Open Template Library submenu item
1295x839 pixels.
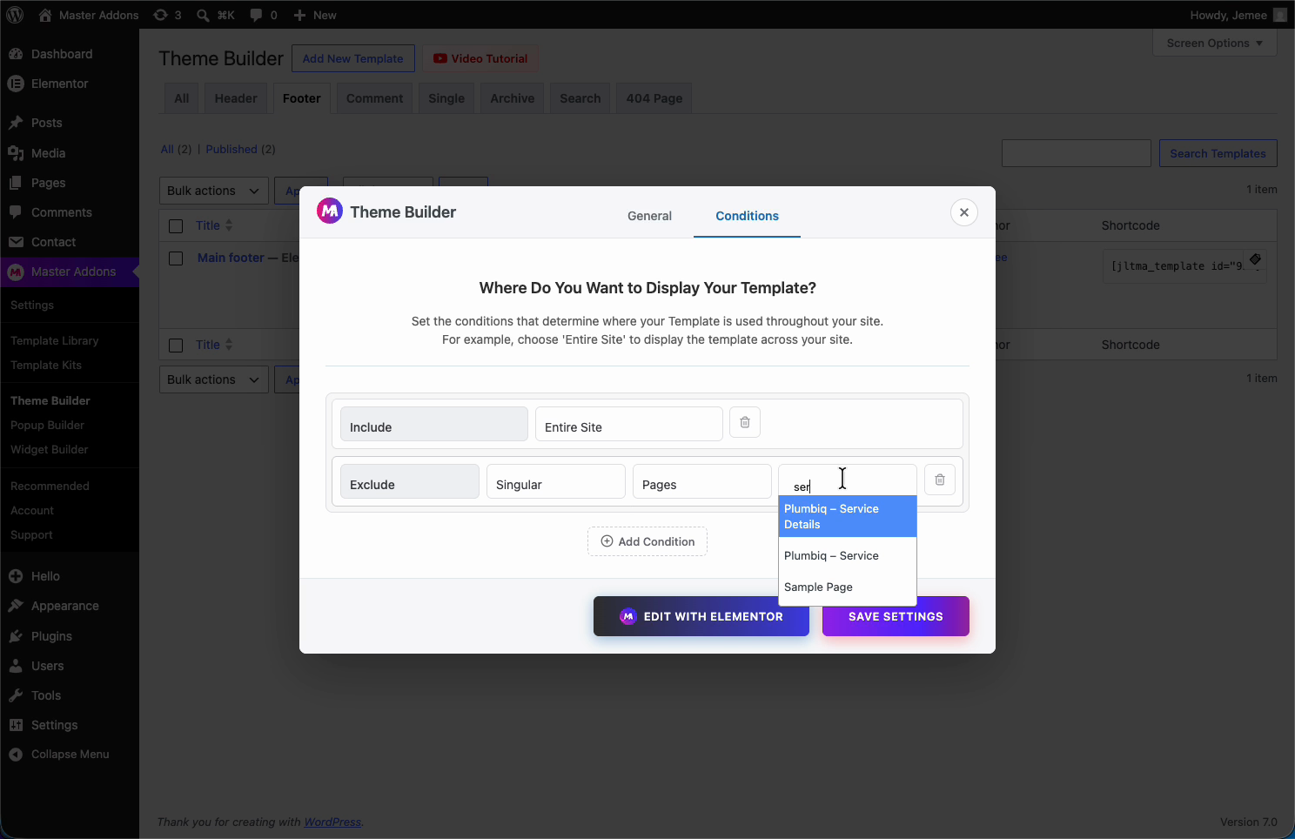(55, 340)
